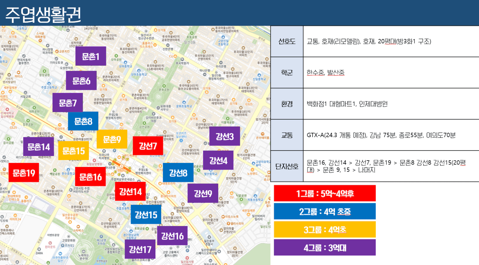The image size is (479, 265).
Task: Click the 교통, 호재(리모델링) preference cell
Action: point(391,41)
